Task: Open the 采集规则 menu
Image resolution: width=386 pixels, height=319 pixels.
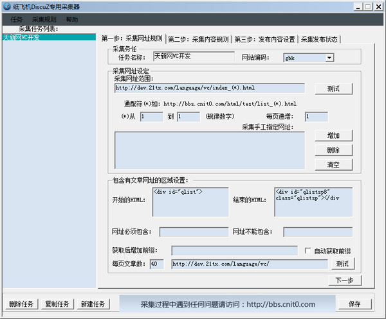Action: [44, 20]
